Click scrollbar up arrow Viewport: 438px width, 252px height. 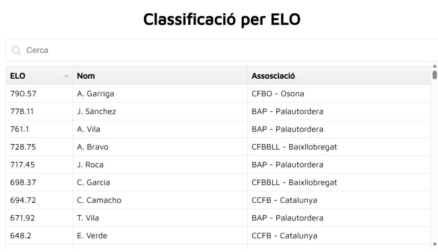(x=435, y=66)
